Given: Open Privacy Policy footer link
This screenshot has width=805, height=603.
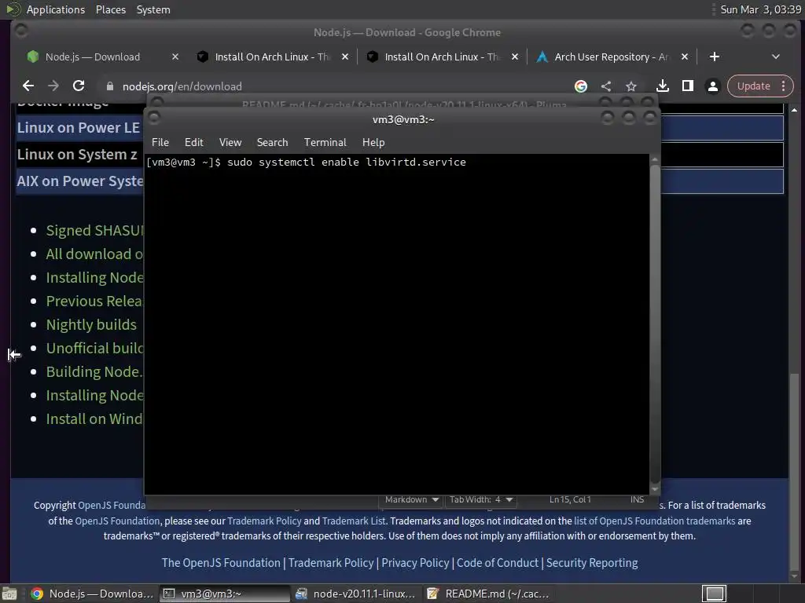Looking at the screenshot, I should [415, 563].
